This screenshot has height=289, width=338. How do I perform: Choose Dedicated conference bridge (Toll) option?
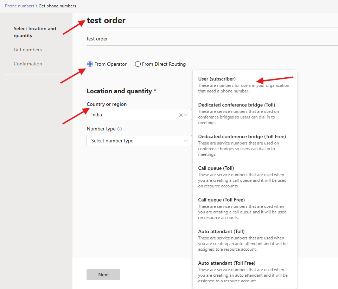(x=236, y=105)
